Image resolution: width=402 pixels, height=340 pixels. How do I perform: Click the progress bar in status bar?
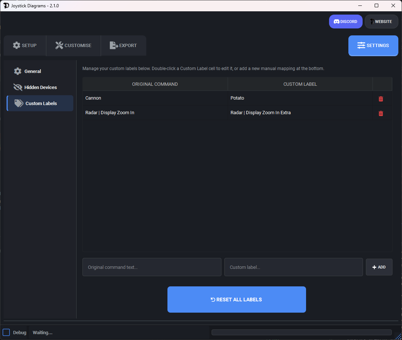pyautogui.click(x=301, y=332)
